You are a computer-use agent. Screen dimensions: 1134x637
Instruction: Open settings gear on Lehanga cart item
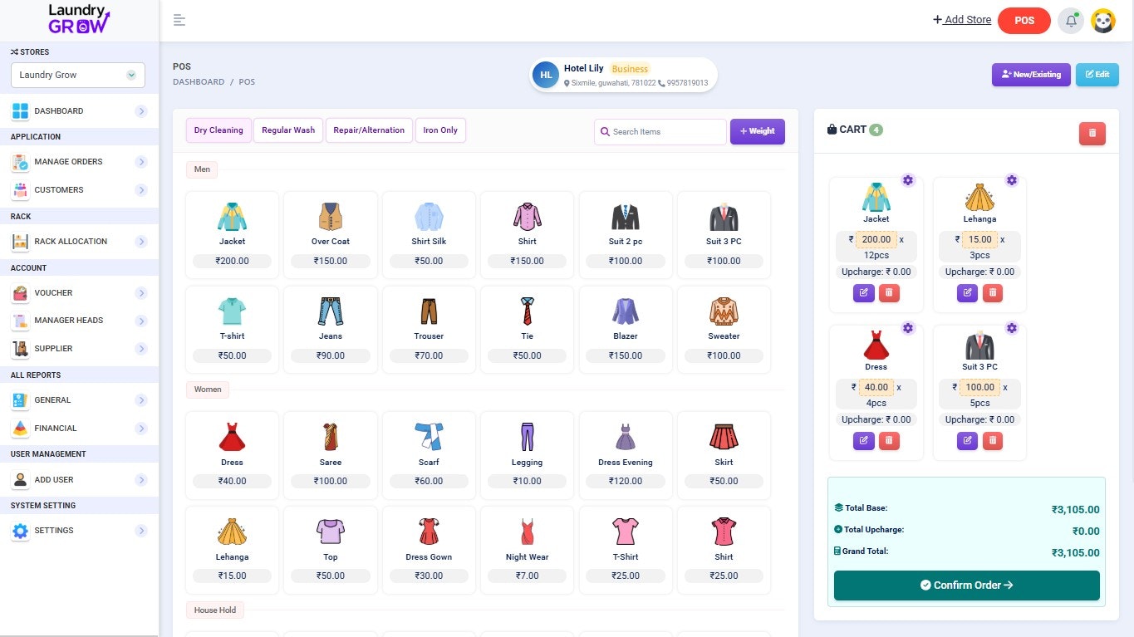pyautogui.click(x=1012, y=180)
